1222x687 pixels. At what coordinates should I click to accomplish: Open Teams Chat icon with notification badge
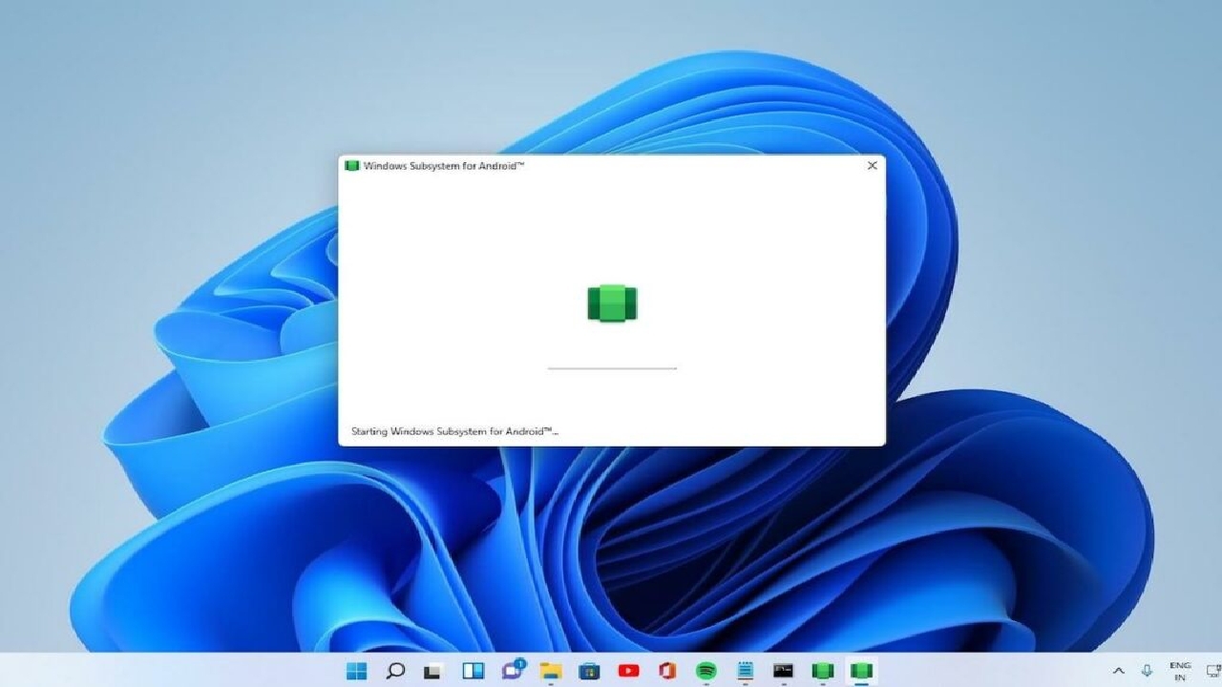513,669
